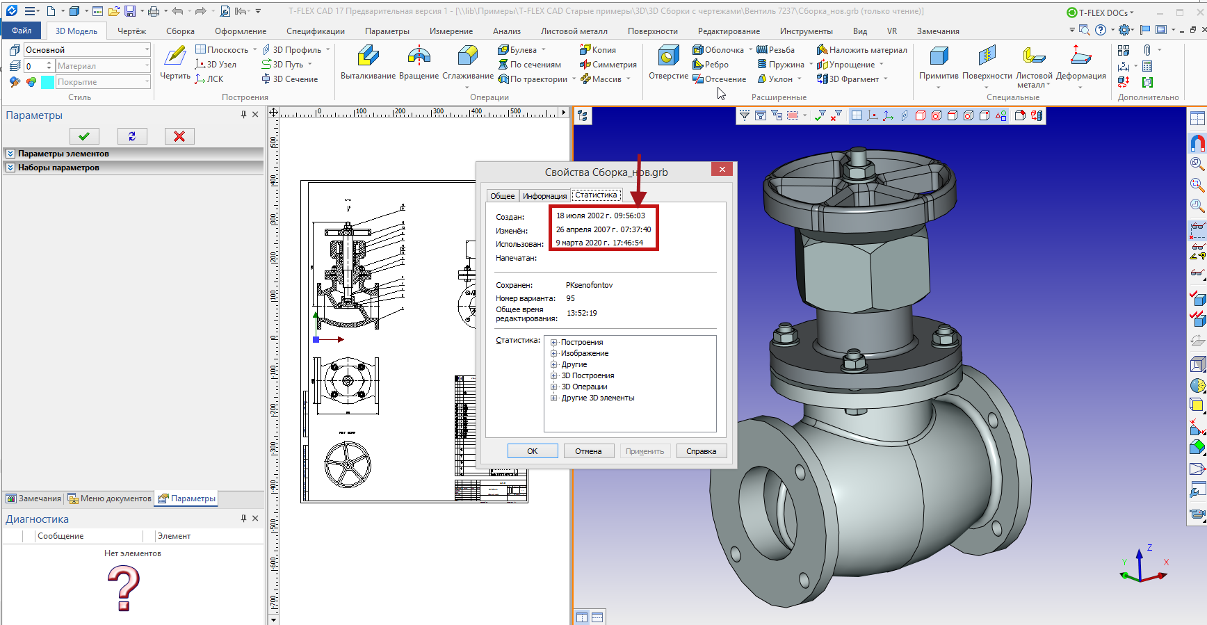This screenshot has height=625, width=1207.
Task: Click the 3D Узел tool
Action: point(216,65)
